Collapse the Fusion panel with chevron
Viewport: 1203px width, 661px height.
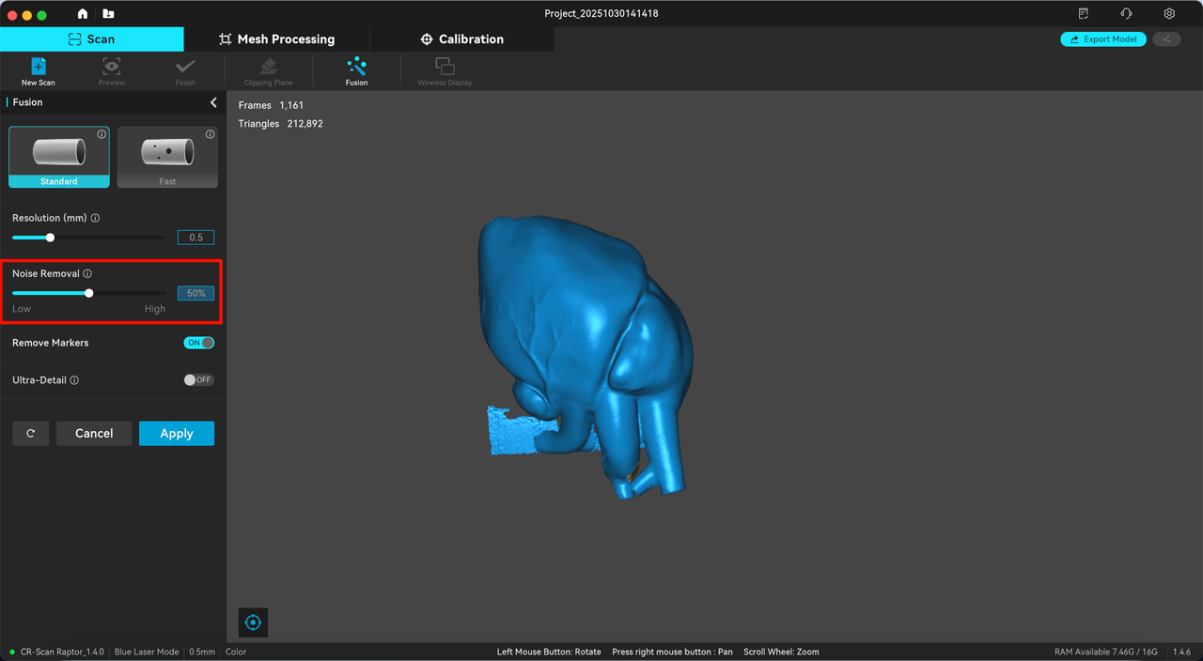point(213,102)
